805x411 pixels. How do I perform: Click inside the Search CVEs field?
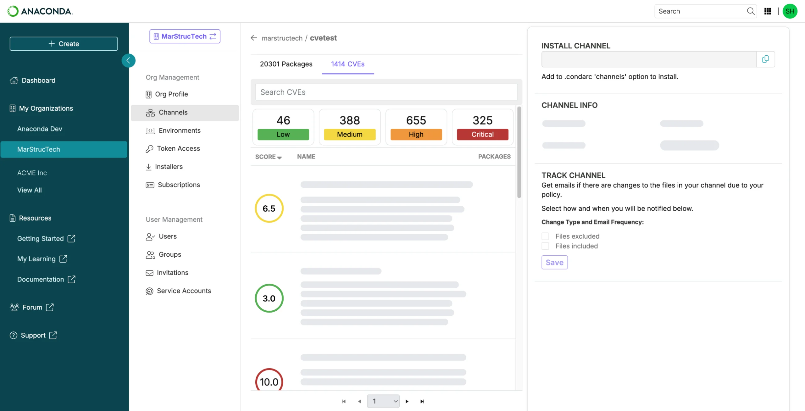pos(386,92)
